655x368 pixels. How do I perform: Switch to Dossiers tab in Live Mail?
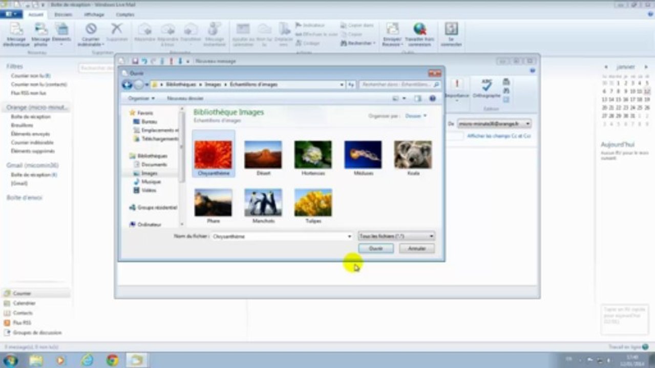pyautogui.click(x=63, y=15)
